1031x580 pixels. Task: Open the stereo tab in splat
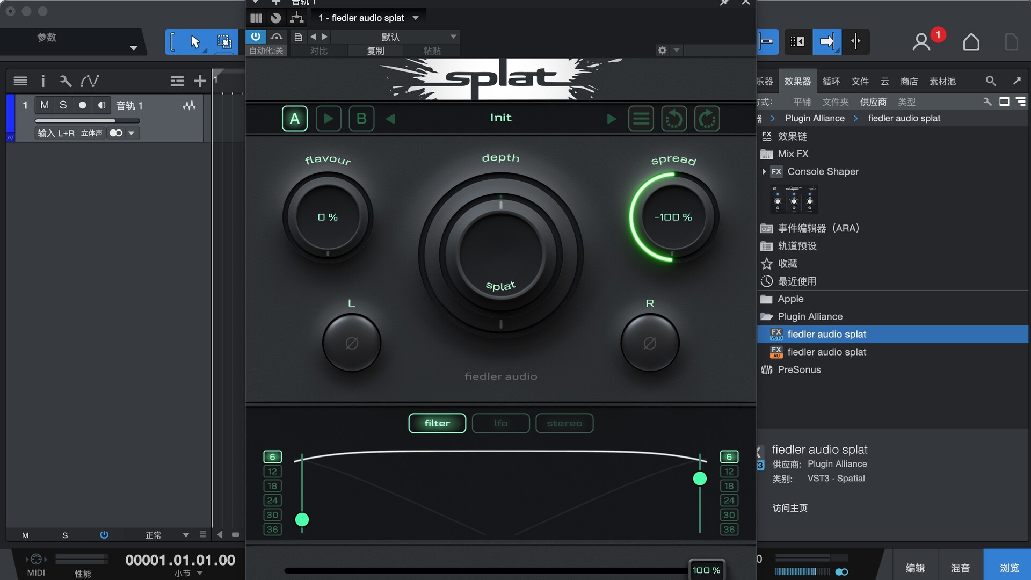(564, 423)
